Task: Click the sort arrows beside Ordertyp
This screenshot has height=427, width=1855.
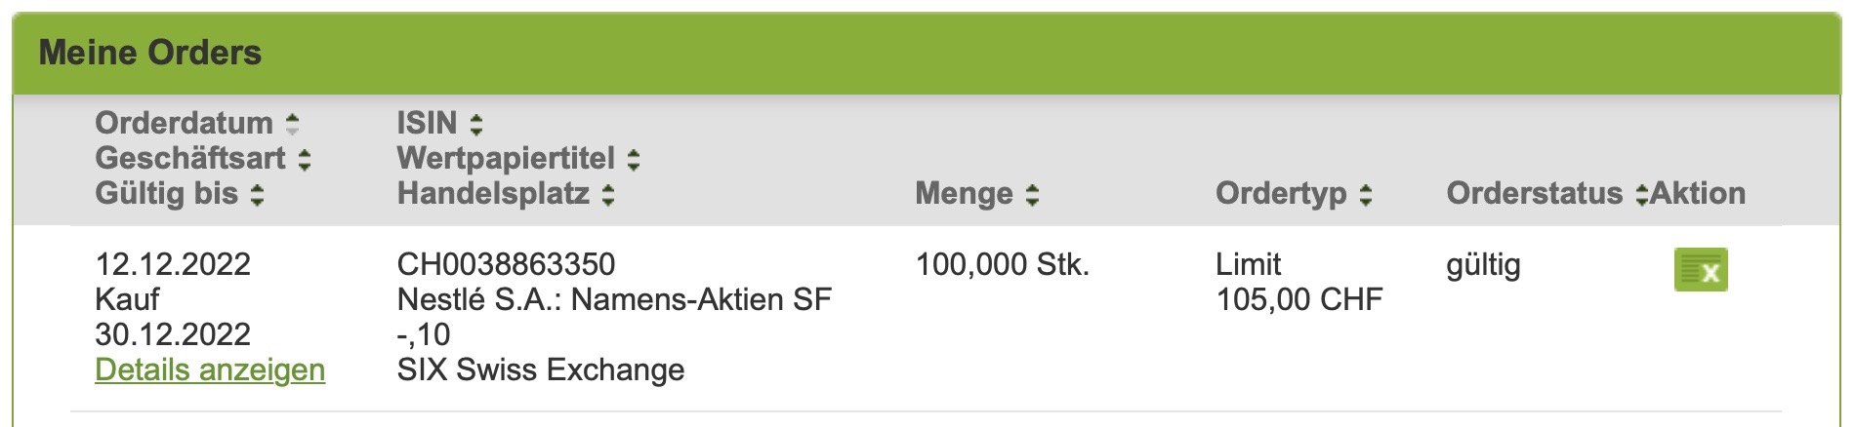Action: [x=1366, y=194]
